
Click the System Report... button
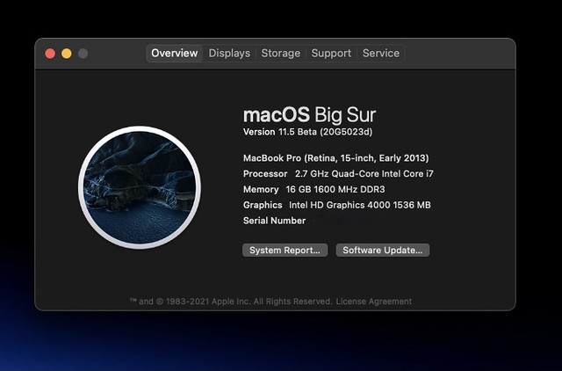click(285, 250)
